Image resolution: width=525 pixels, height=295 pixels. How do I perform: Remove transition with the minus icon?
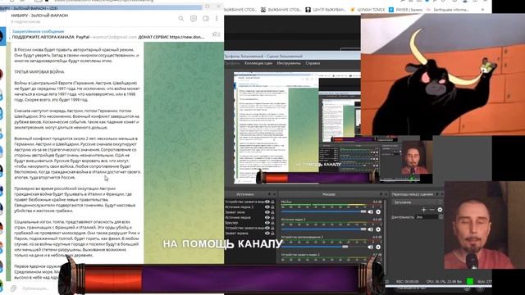pyautogui.click(x=432, y=210)
